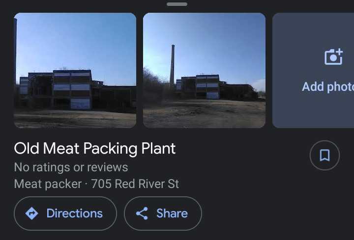
Task: Click the building in the second photo
Action: pos(206,87)
